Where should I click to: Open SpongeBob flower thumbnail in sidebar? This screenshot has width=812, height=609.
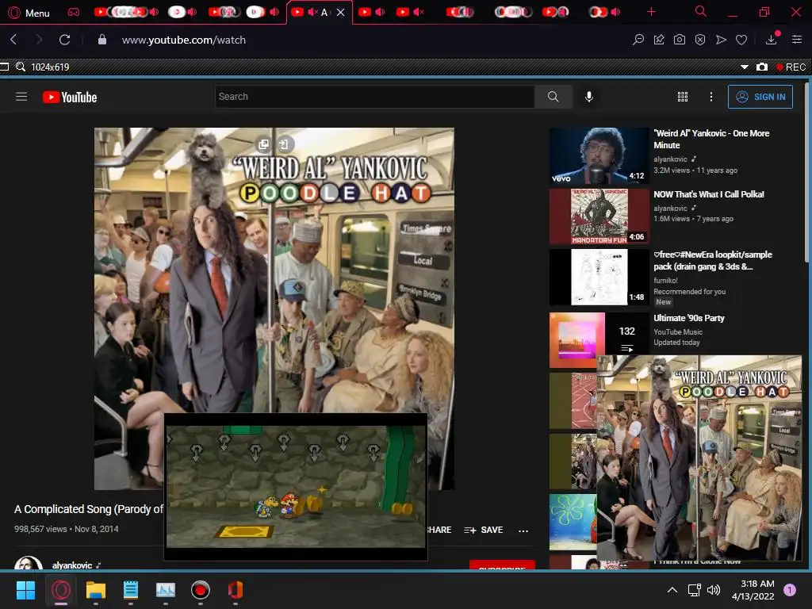[573, 522]
